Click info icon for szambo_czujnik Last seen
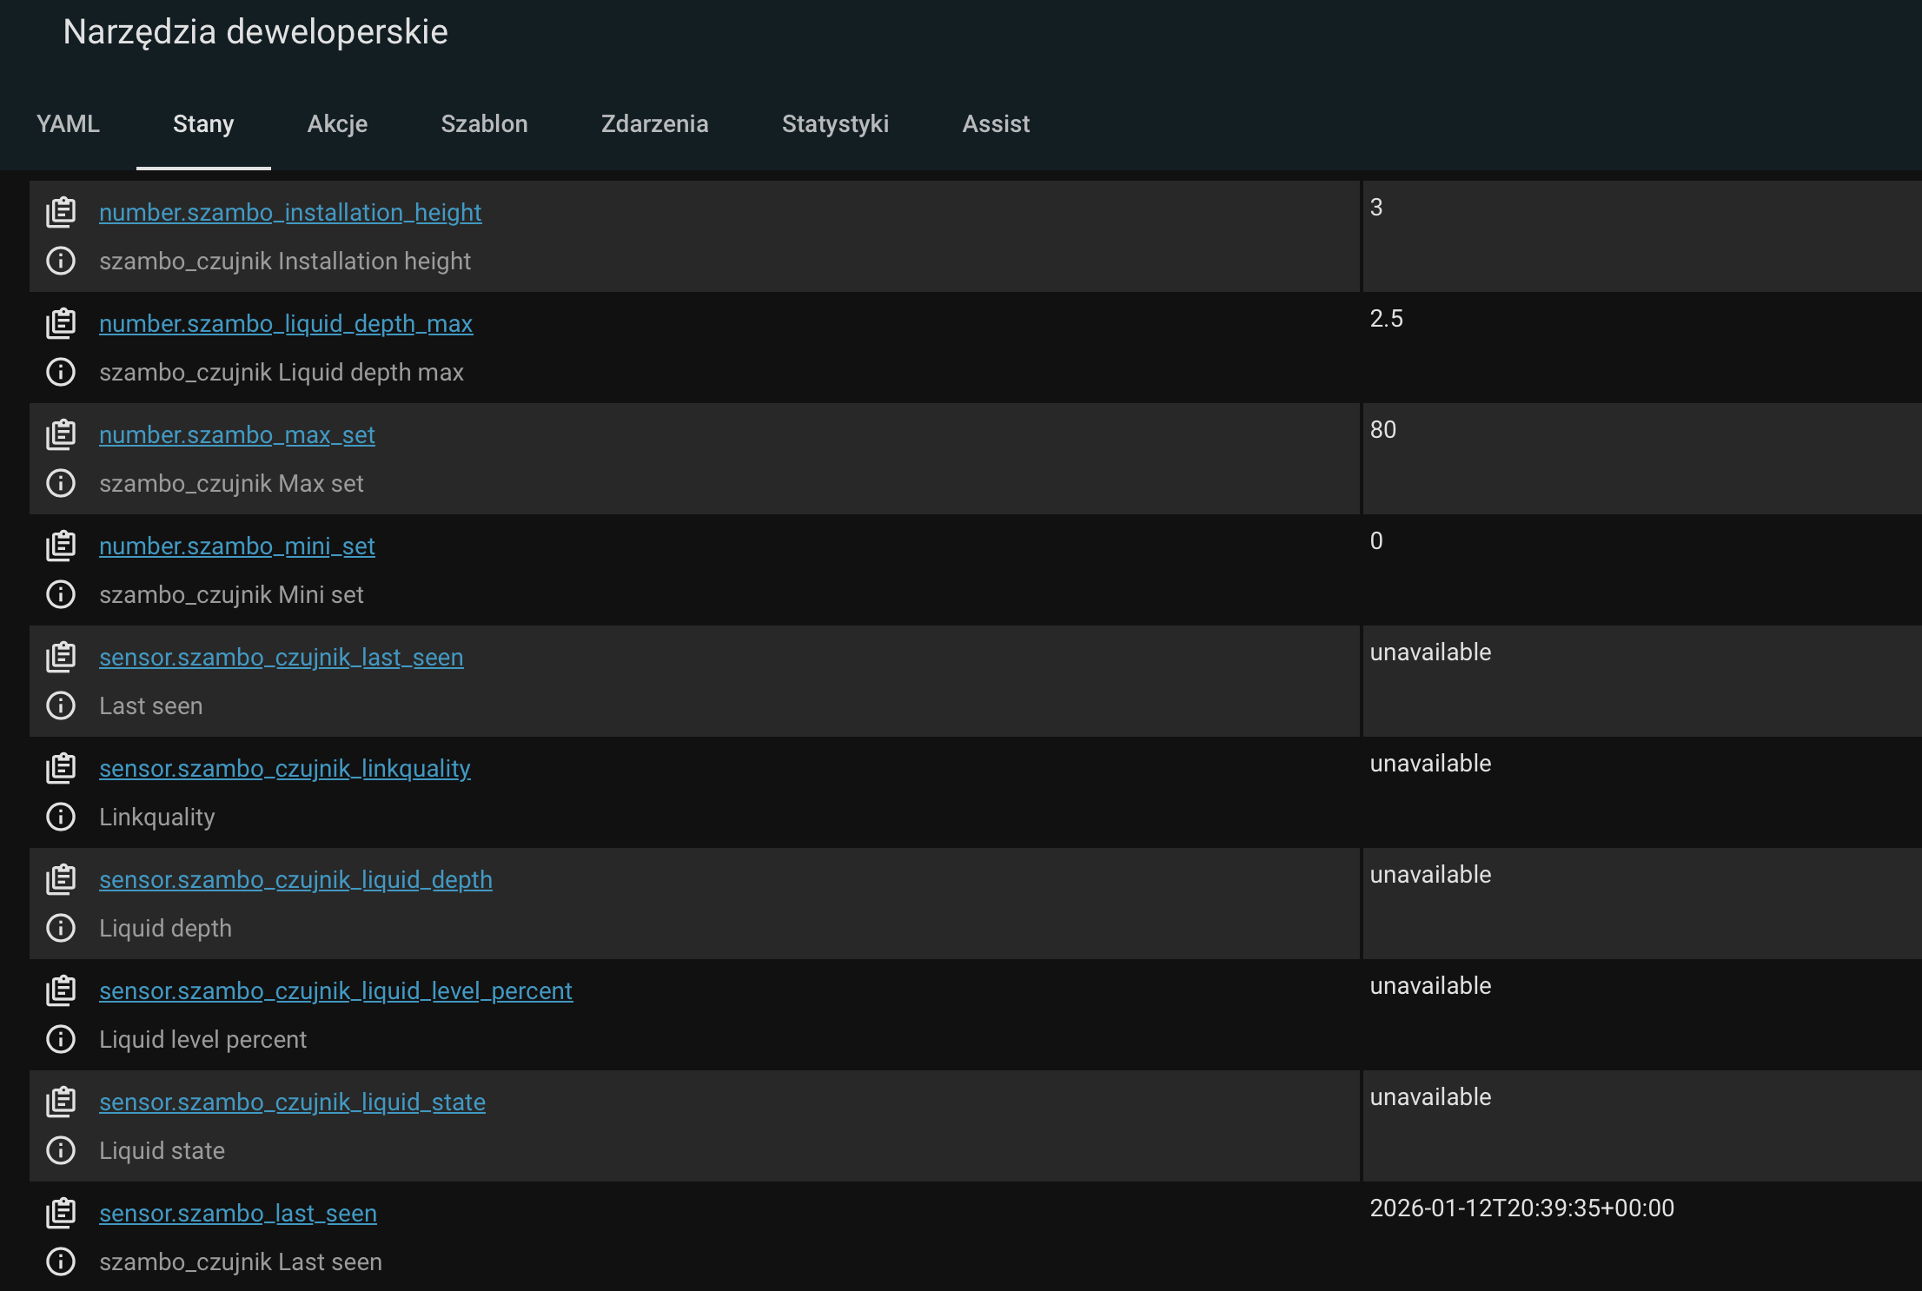Image resolution: width=1922 pixels, height=1291 pixels. [61, 1261]
